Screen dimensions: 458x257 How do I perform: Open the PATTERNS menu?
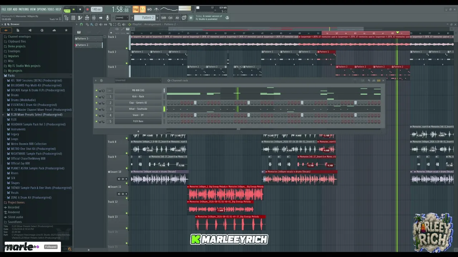tap(24, 9)
